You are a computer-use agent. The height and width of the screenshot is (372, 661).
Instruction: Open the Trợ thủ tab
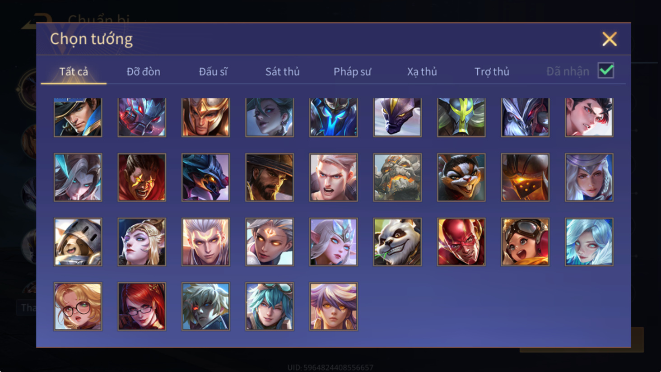point(492,71)
